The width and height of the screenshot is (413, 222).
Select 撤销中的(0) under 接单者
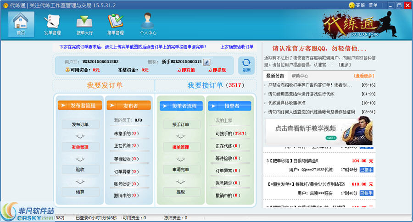pyautogui.click(x=228, y=195)
